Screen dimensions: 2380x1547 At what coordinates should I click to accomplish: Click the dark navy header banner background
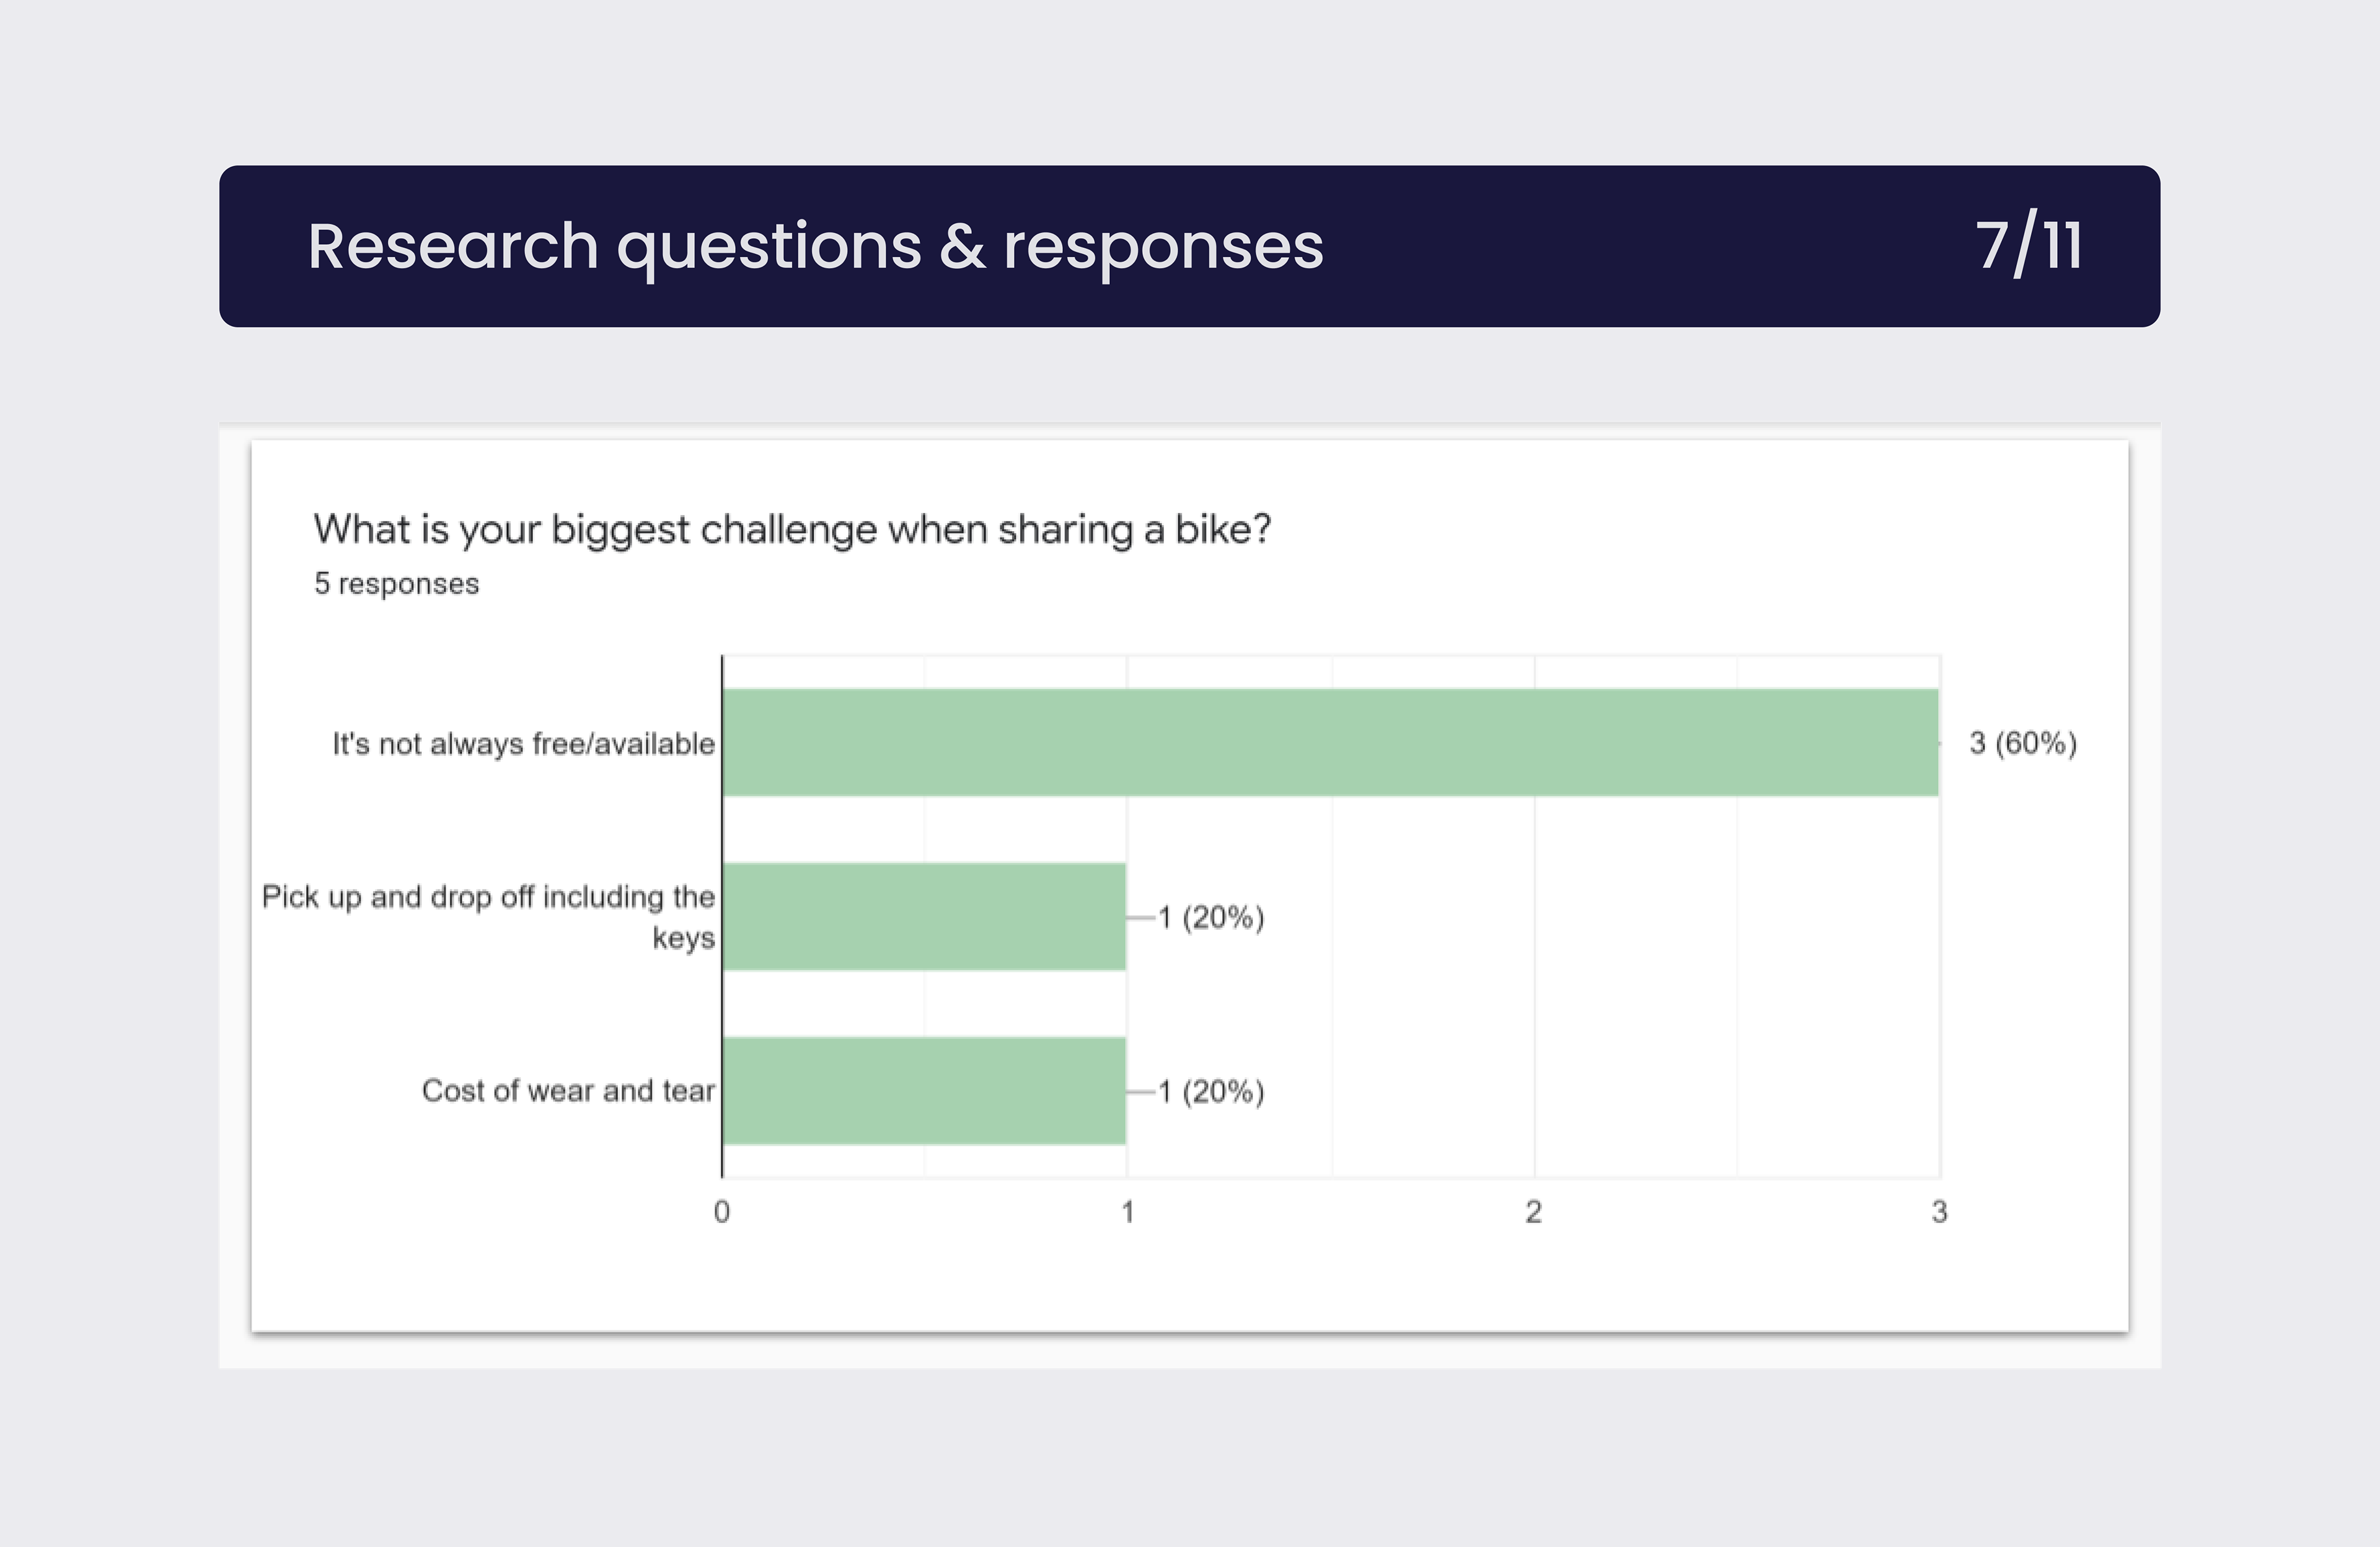1650,246
